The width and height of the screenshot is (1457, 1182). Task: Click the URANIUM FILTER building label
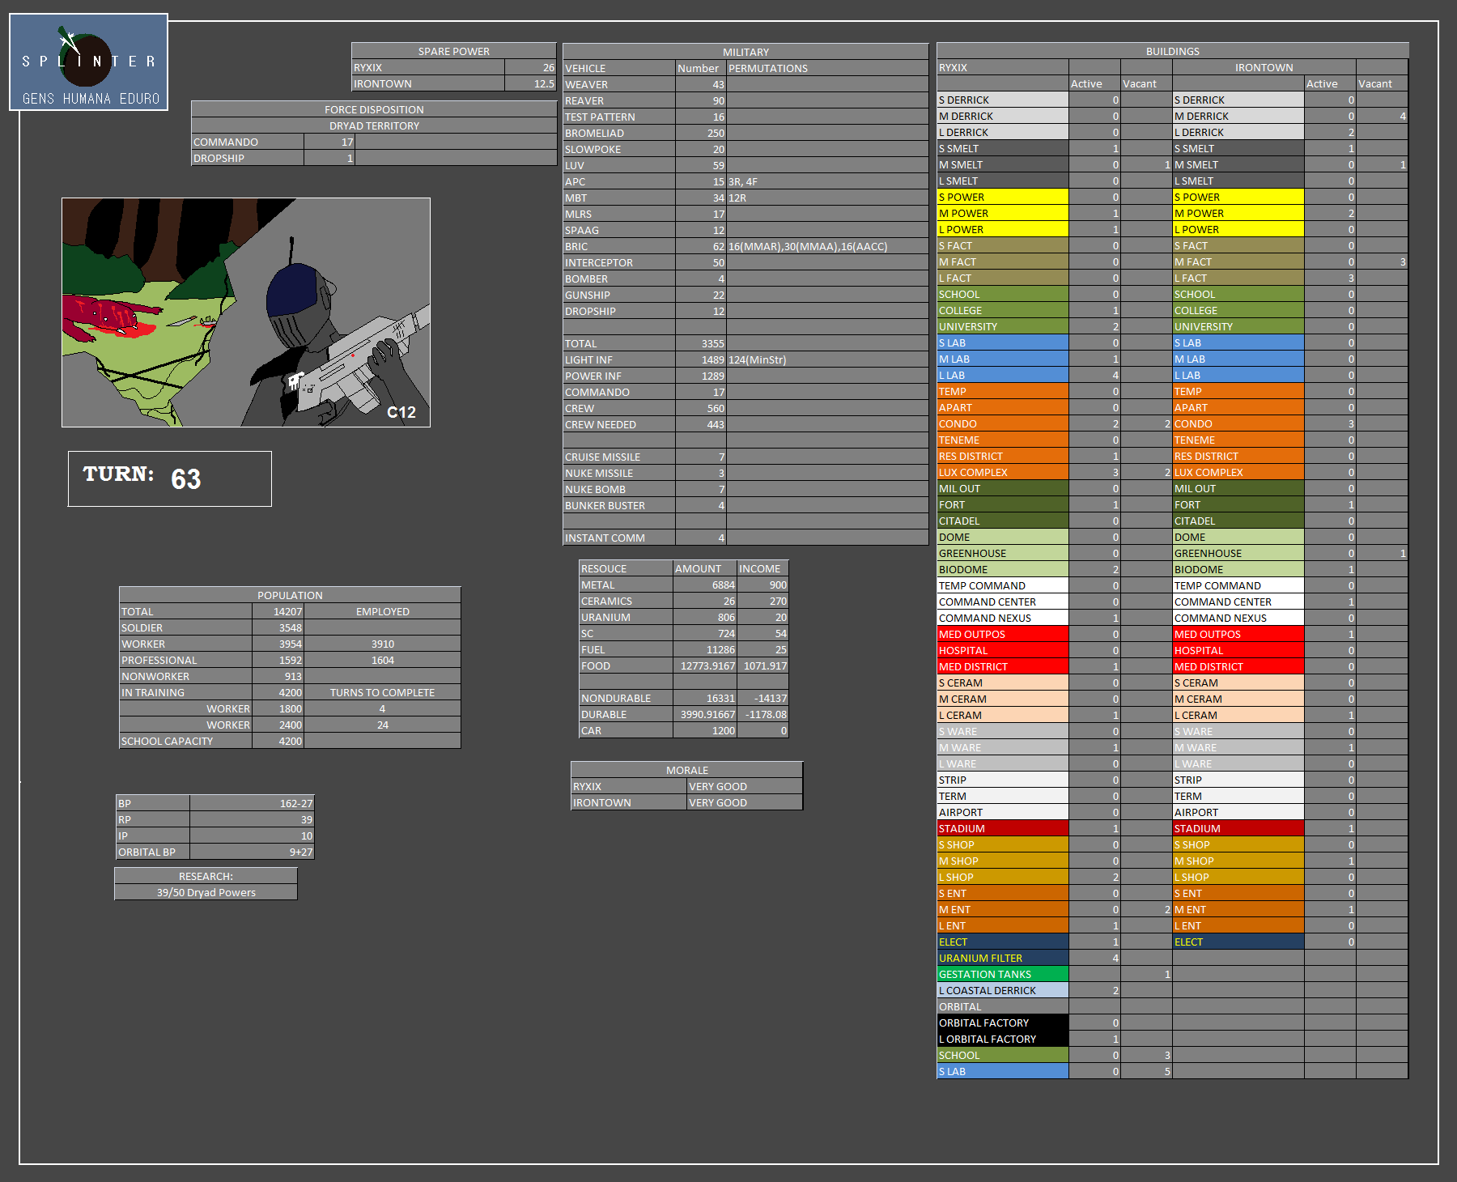(1002, 958)
